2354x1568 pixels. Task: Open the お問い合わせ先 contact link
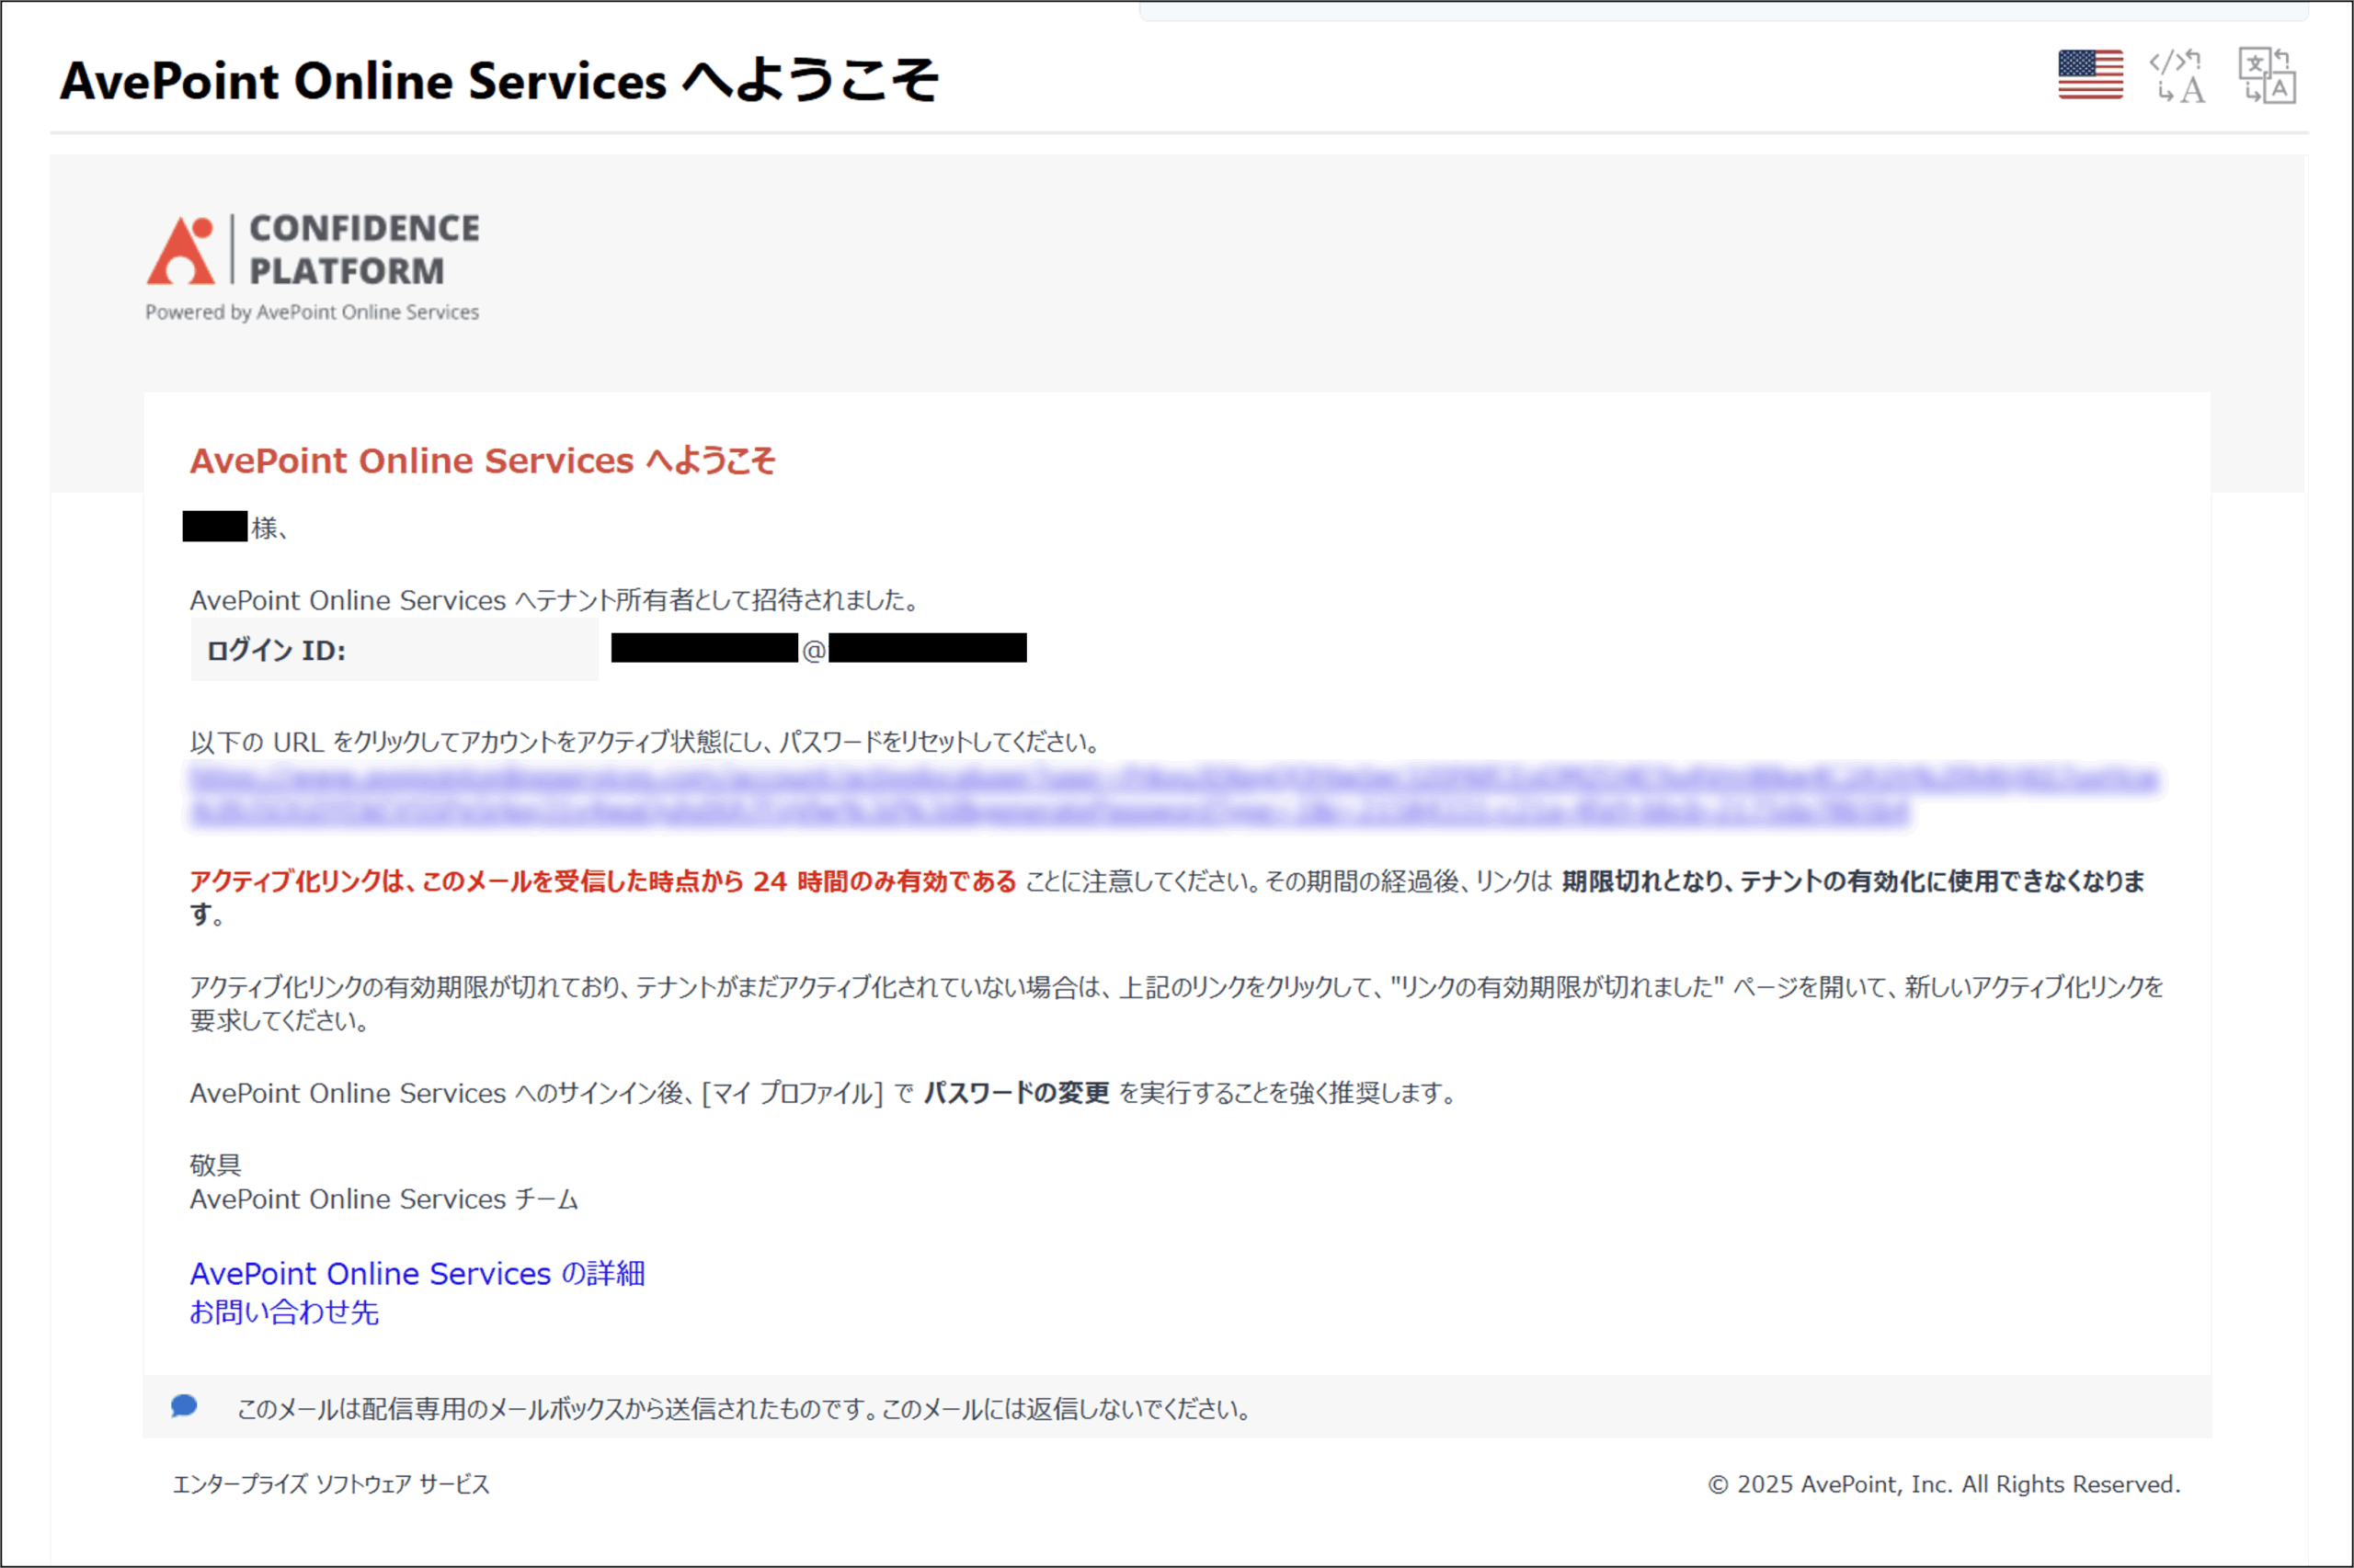point(284,1312)
